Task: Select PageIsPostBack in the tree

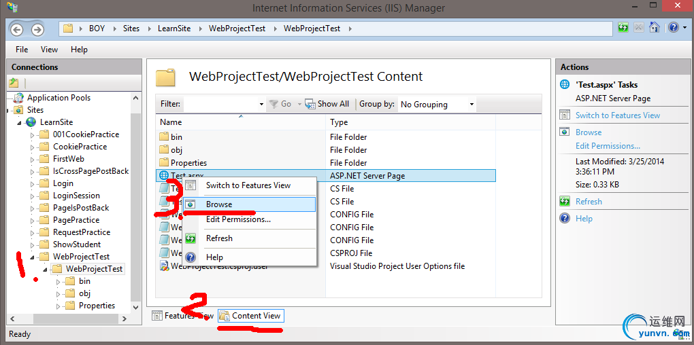Action: coord(81,208)
